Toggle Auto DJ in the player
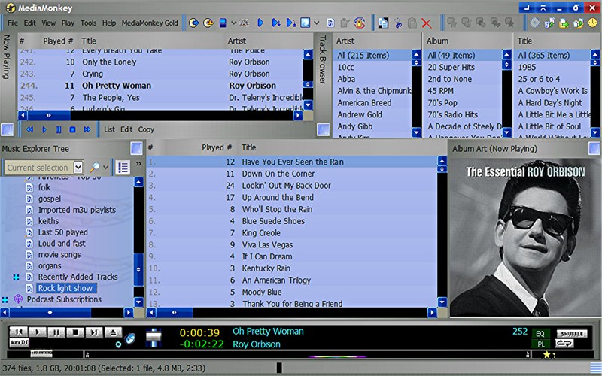The width and height of the screenshot is (602, 376). [x=19, y=342]
